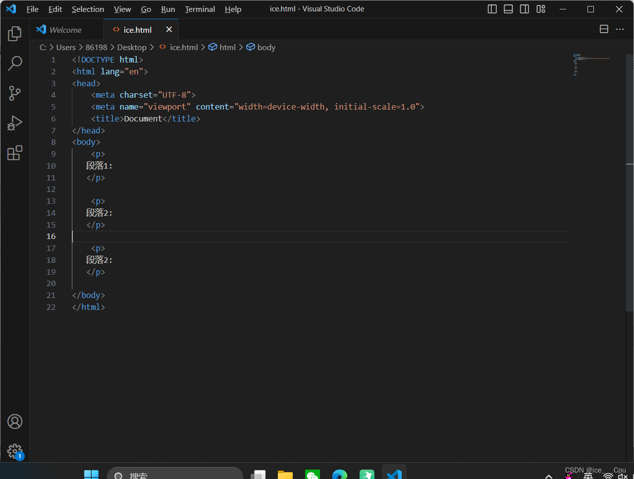Open the Terminal menu
This screenshot has height=479, width=634.
200,9
